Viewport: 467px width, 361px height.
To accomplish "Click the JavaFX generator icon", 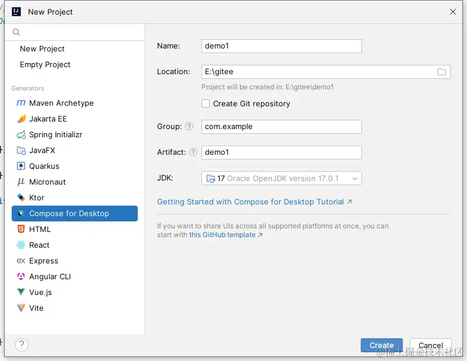I will click(x=21, y=151).
